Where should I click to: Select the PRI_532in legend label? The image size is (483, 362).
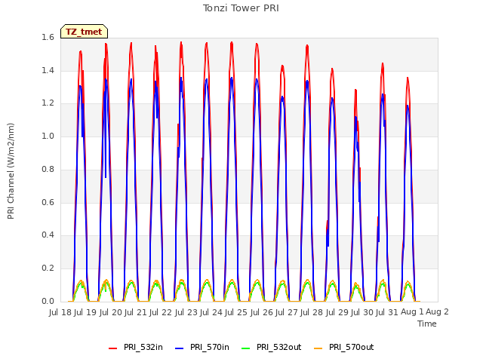(143, 348)
